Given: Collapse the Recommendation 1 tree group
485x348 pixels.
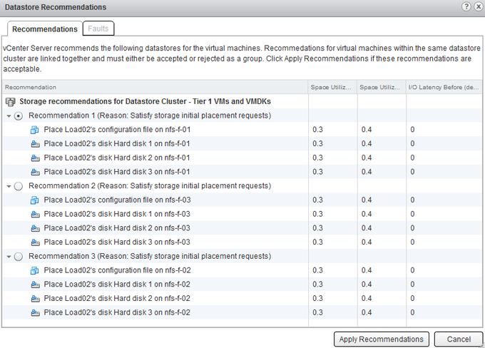Looking at the screenshot, I should pyautogui.click(x=8, y=116).
